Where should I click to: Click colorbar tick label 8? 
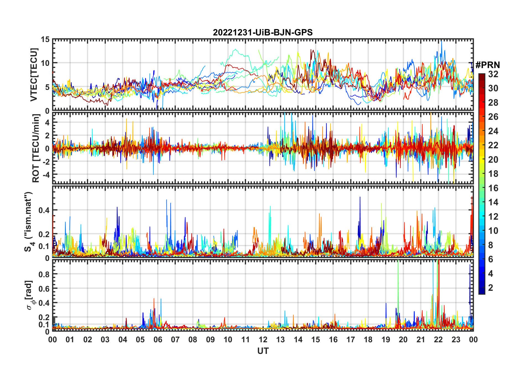[x=491, y=245]
